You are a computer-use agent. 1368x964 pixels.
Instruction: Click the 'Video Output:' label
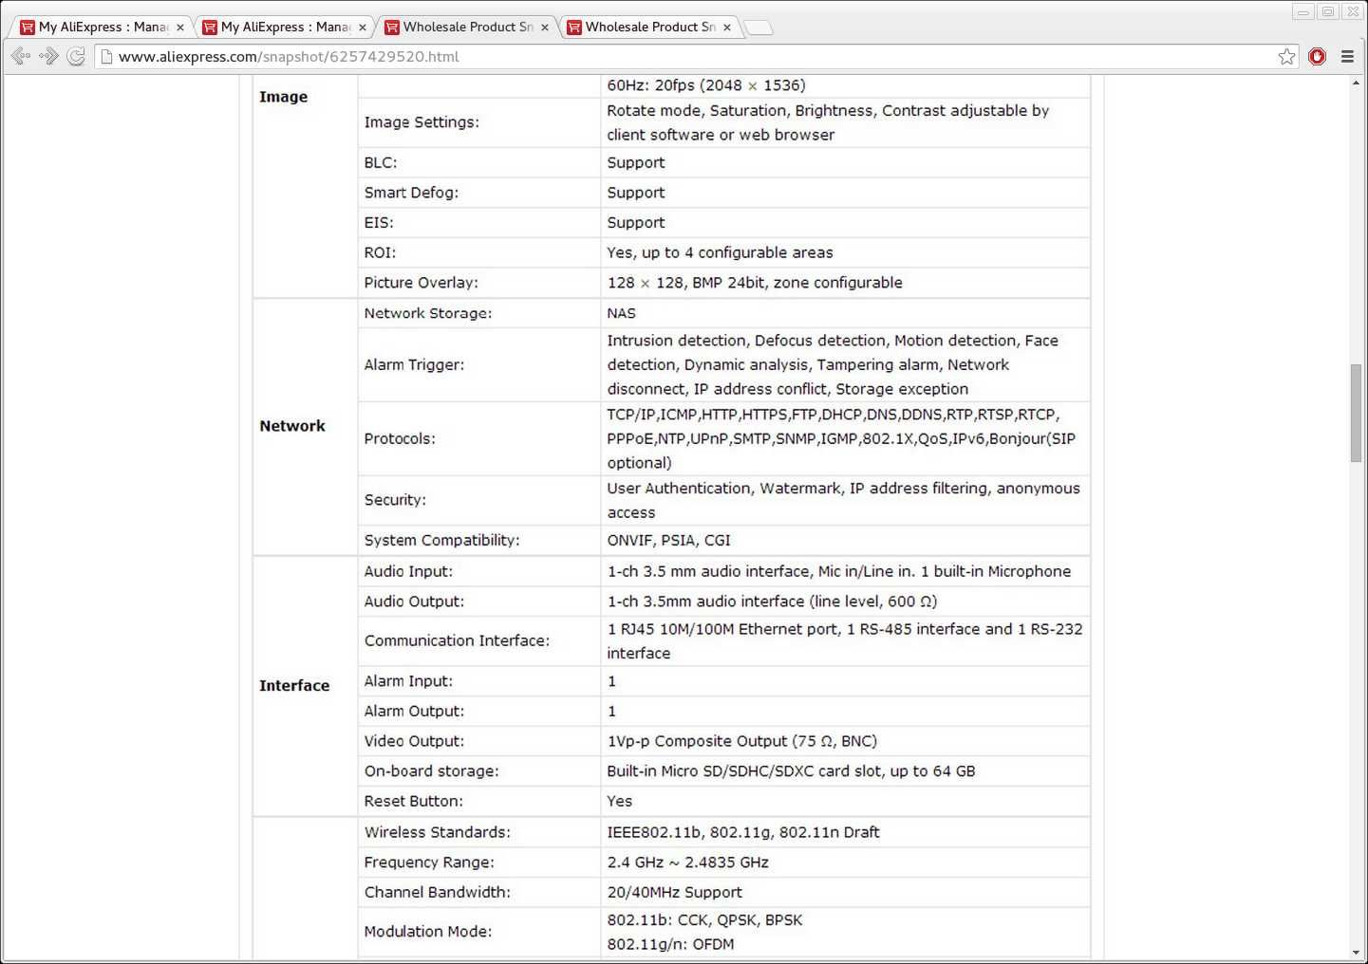click(414, 741)
